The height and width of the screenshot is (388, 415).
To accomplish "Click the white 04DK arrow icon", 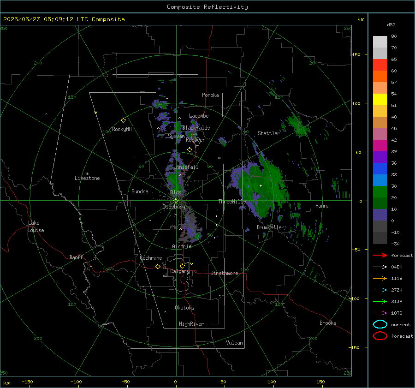I will (380, 267).
